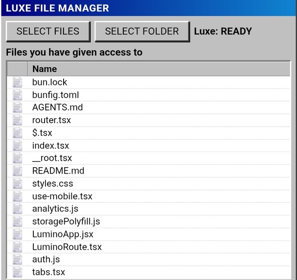Click the file icon beside $.tsx
297x280 pixels.
click(18, 133)
